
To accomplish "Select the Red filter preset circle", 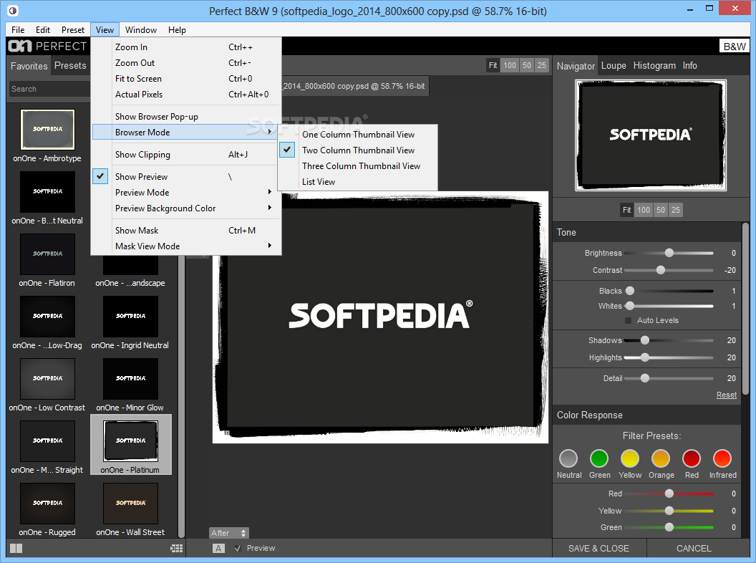I will click(x=692, y=458).
